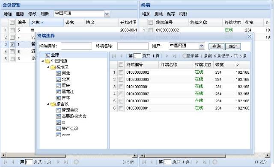Screen dimensions: 274x167
Task: Sort dialog grid by 终端状态 header
Action: 203,65
